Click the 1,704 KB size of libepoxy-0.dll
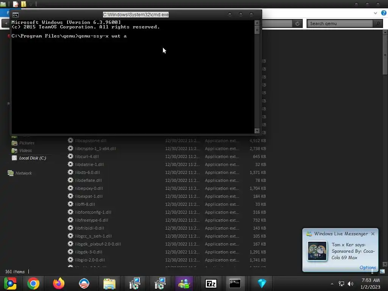Screen dimensions: 388x291 pos(258,188)
